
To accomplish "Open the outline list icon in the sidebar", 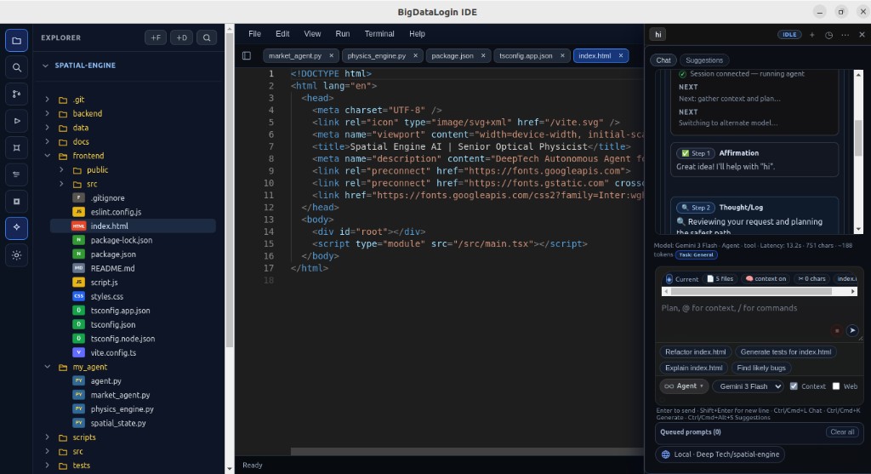I will tap(17, 174).
